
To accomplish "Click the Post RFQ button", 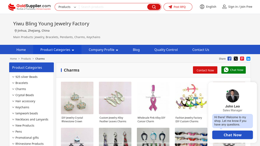I will point(178,7).
